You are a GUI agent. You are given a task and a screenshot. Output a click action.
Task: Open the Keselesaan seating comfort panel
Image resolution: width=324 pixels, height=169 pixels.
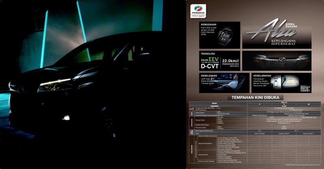pos(224,83)
